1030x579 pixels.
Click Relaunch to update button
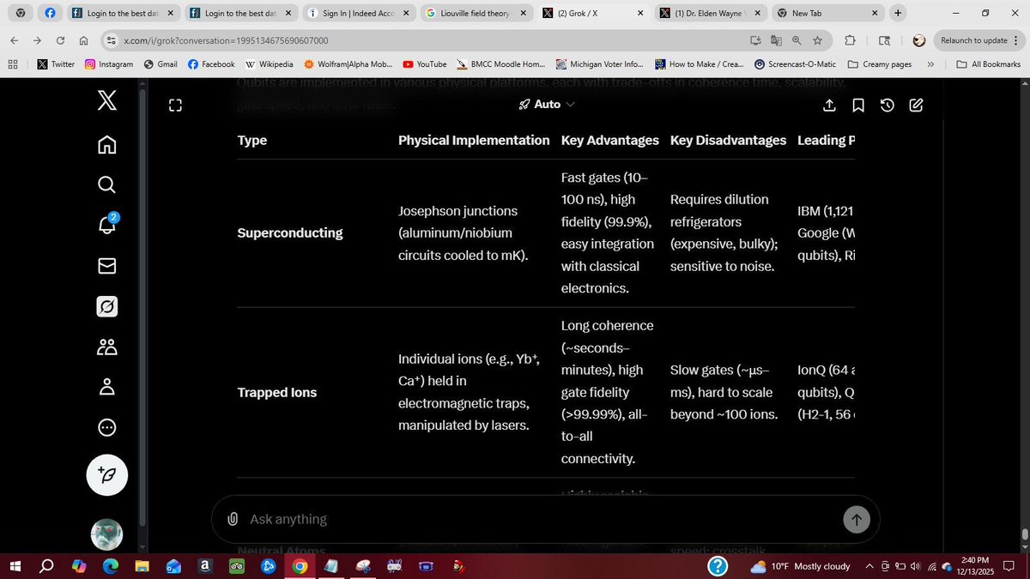point(978,40)
